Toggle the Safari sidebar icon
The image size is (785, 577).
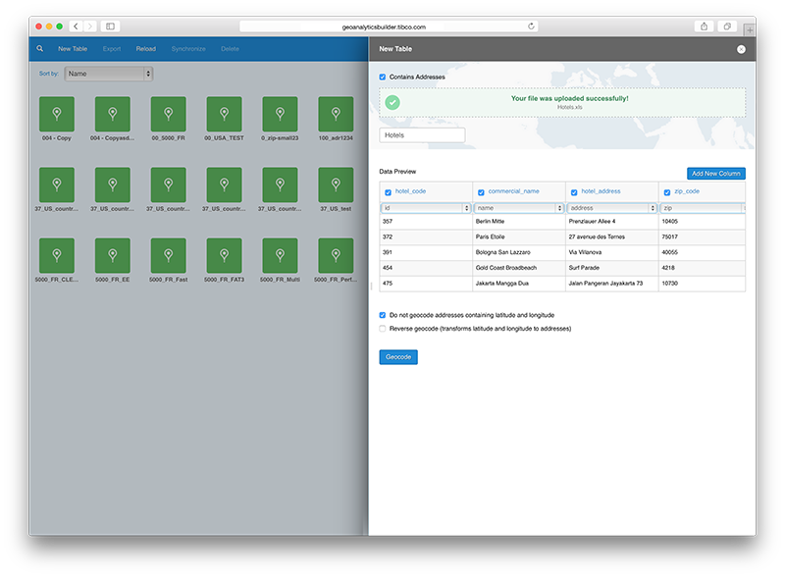tap(110, 26)
